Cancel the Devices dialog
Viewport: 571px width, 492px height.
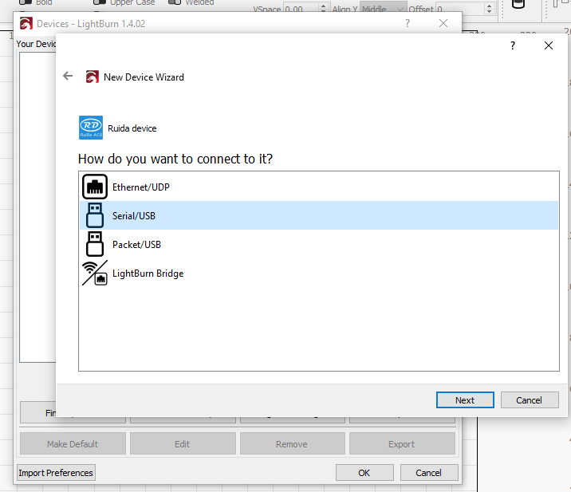point(428,473)
